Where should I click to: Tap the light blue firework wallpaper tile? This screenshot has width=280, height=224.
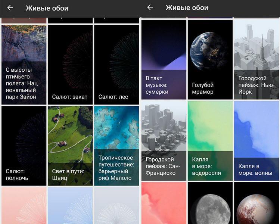click(70, 206)
